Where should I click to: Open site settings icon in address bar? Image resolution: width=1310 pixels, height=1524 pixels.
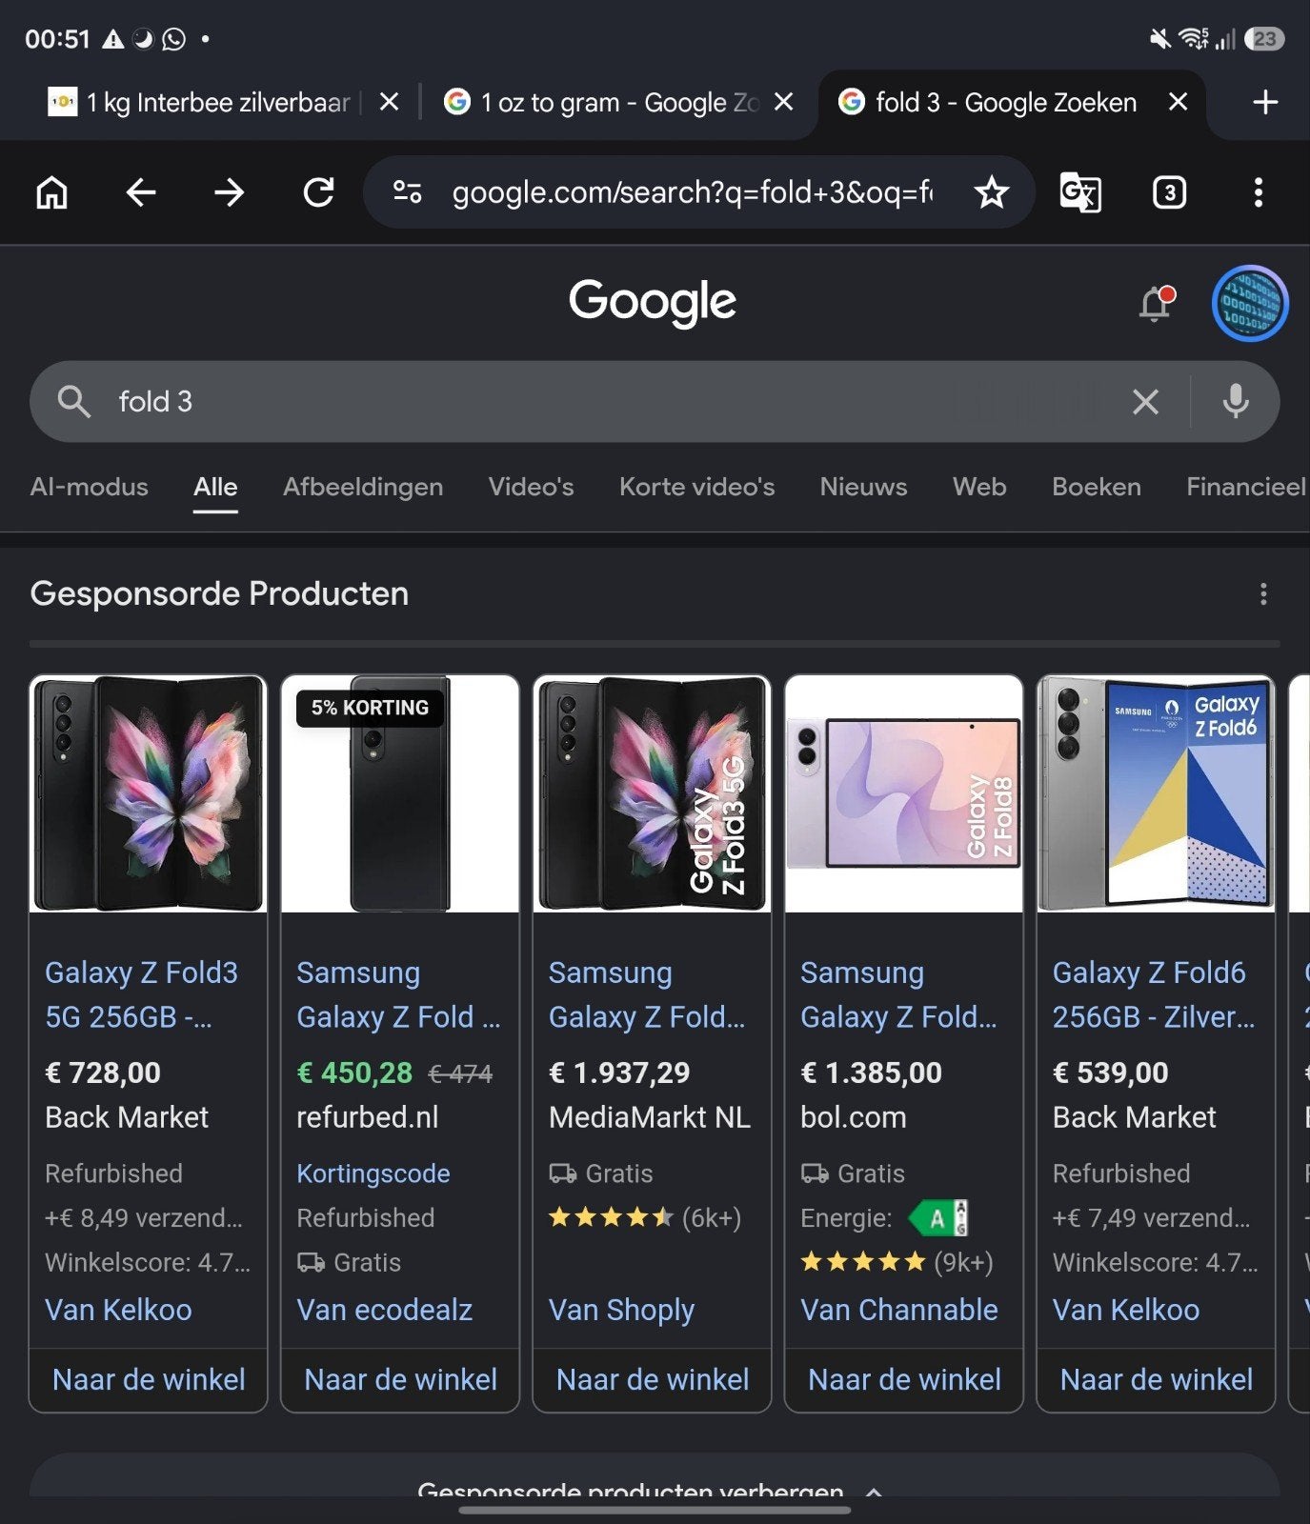pyautogui.click(x=408, y=192)
